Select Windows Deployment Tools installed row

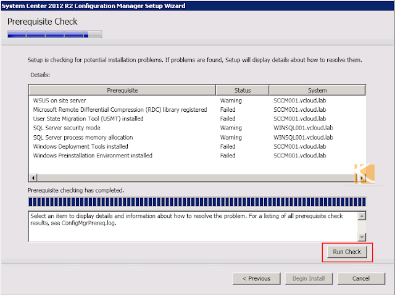click(197, 146)
